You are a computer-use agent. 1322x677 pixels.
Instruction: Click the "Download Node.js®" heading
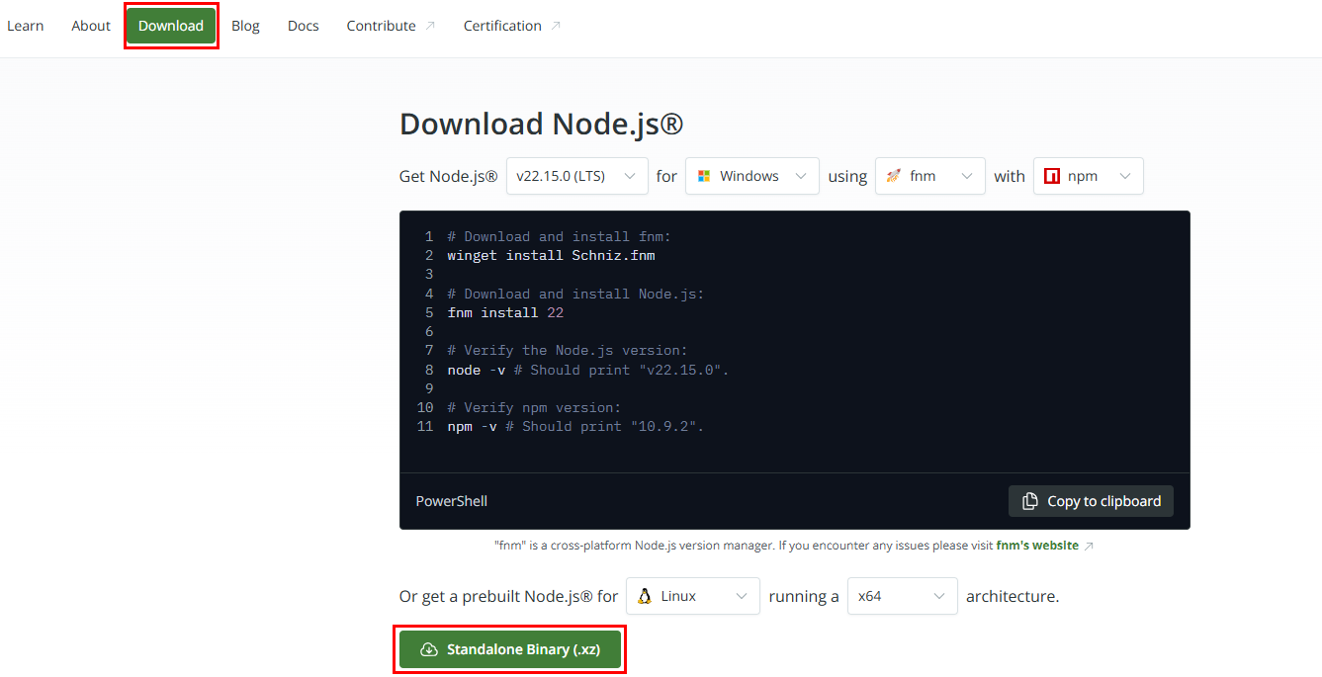click(x=542, y=124)
